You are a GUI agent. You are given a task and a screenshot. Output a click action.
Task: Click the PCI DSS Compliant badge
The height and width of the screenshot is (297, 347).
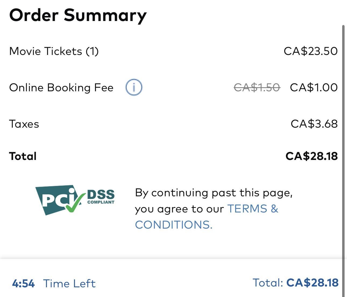click(x=75, y=200)
